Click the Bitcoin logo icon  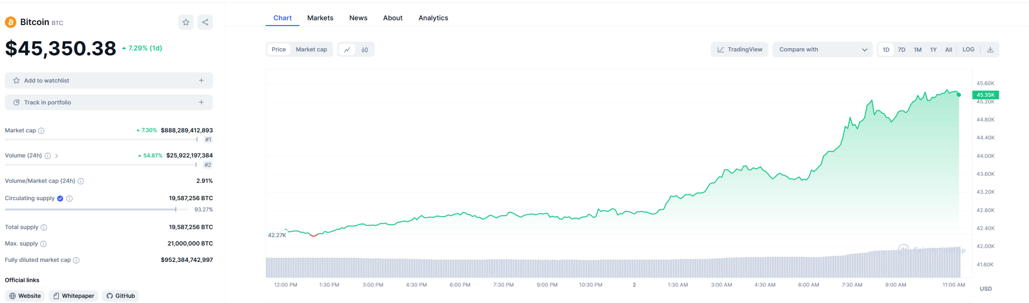[11, 22]
